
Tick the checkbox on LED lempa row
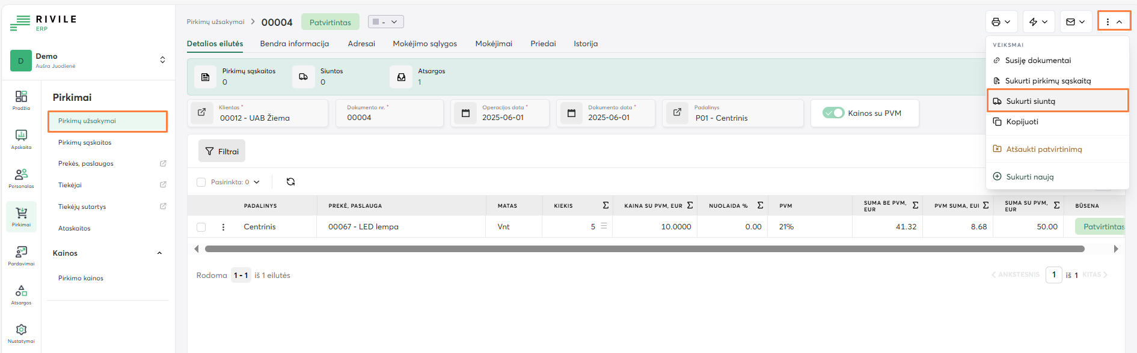[201, 227]
